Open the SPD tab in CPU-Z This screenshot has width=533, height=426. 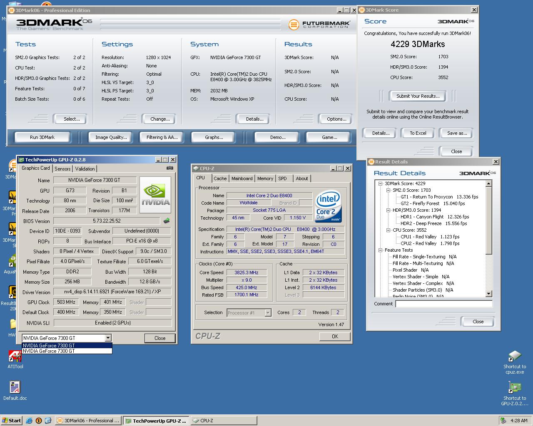tap(283, 178)
